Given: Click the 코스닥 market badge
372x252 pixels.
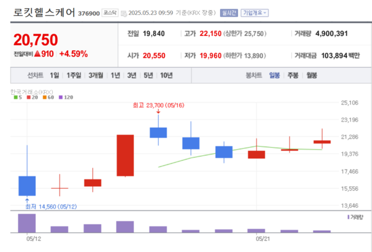Looking at the screenshot, I should pyautogui.click(x=110, y=12).
